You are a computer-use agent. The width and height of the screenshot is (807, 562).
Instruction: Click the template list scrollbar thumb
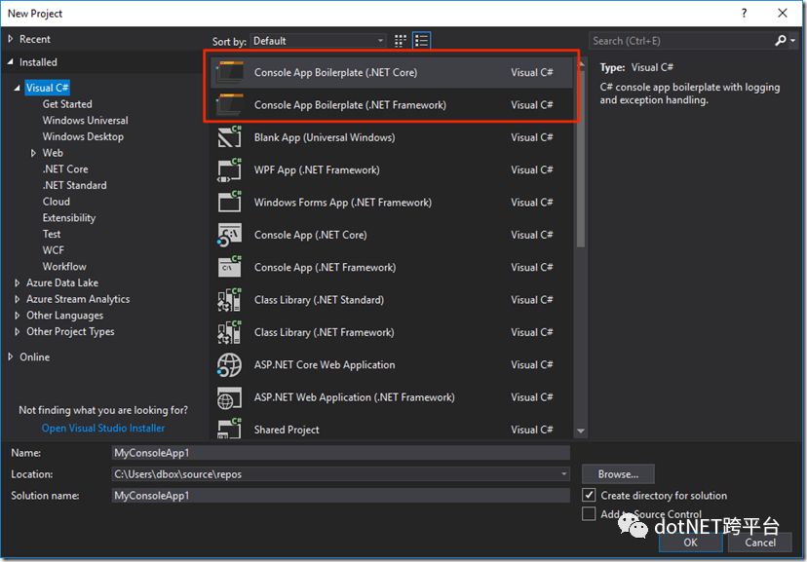pos(581,159)
